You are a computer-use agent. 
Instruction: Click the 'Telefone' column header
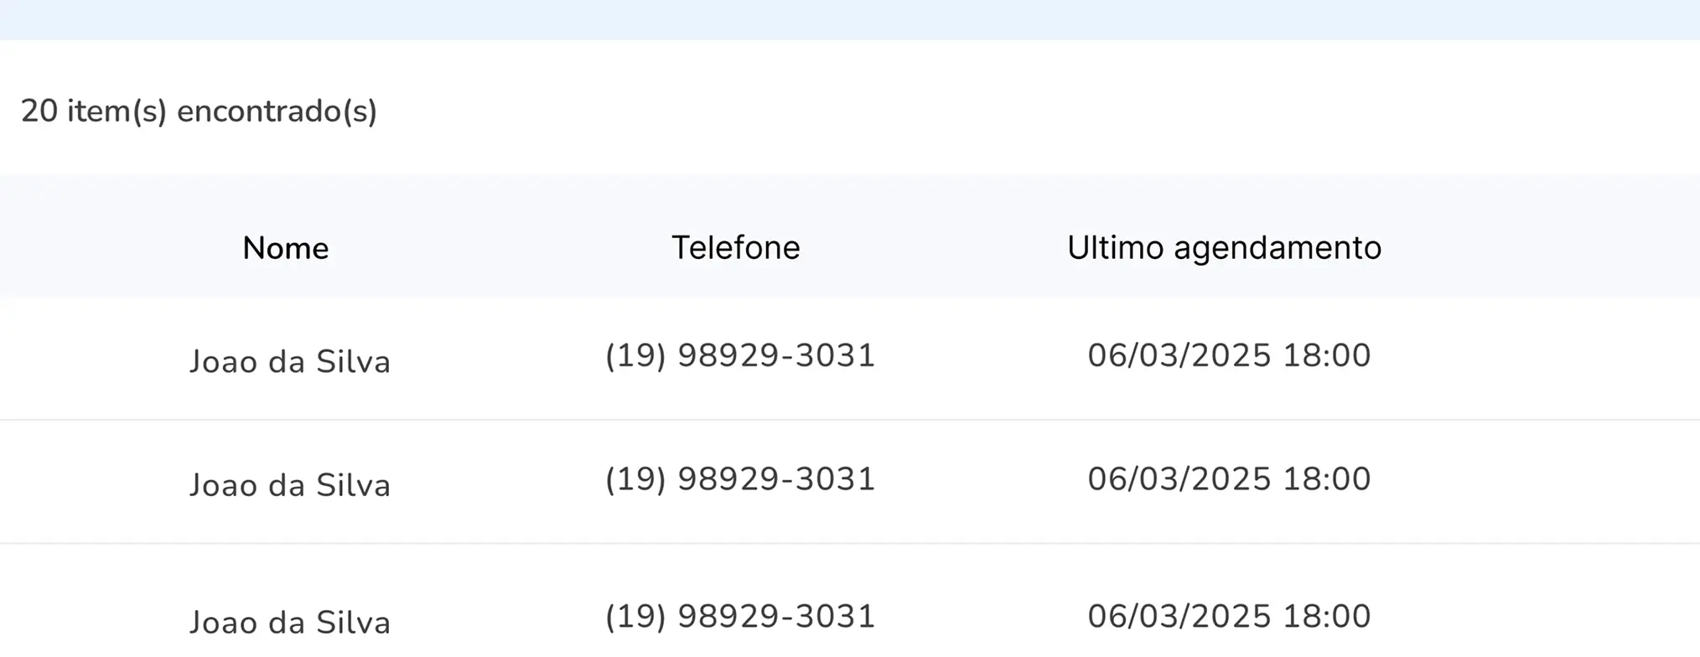(736, 246)
